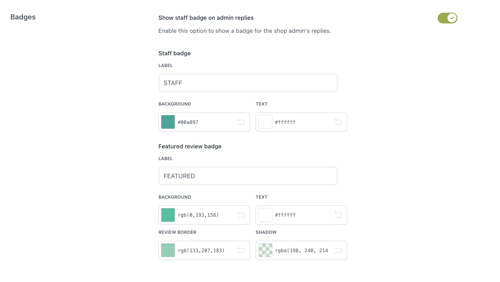Disable staff badge on admin replies
Image resolution: width=500 pixels, height=282 pixels.
(x=447, y=18)
